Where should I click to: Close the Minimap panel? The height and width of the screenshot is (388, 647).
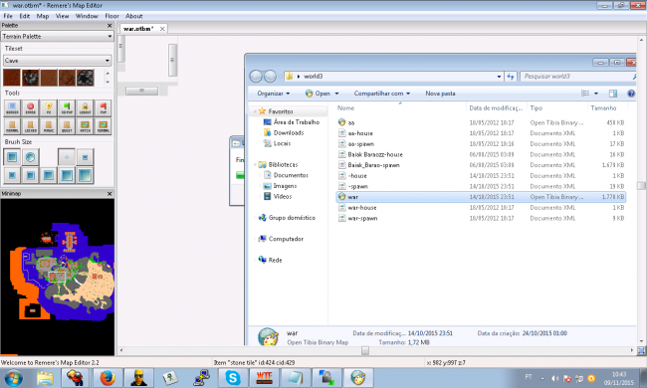click(109, 193)
